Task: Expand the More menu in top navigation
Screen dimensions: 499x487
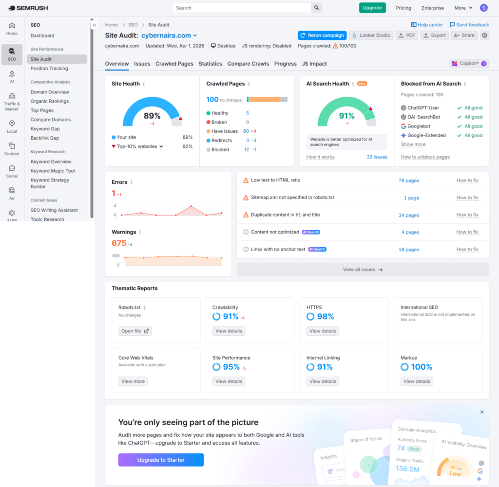Action: pyautogui.click(x=463, y=8)
